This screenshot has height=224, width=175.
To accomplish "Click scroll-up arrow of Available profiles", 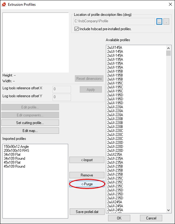I will point(168,48).
